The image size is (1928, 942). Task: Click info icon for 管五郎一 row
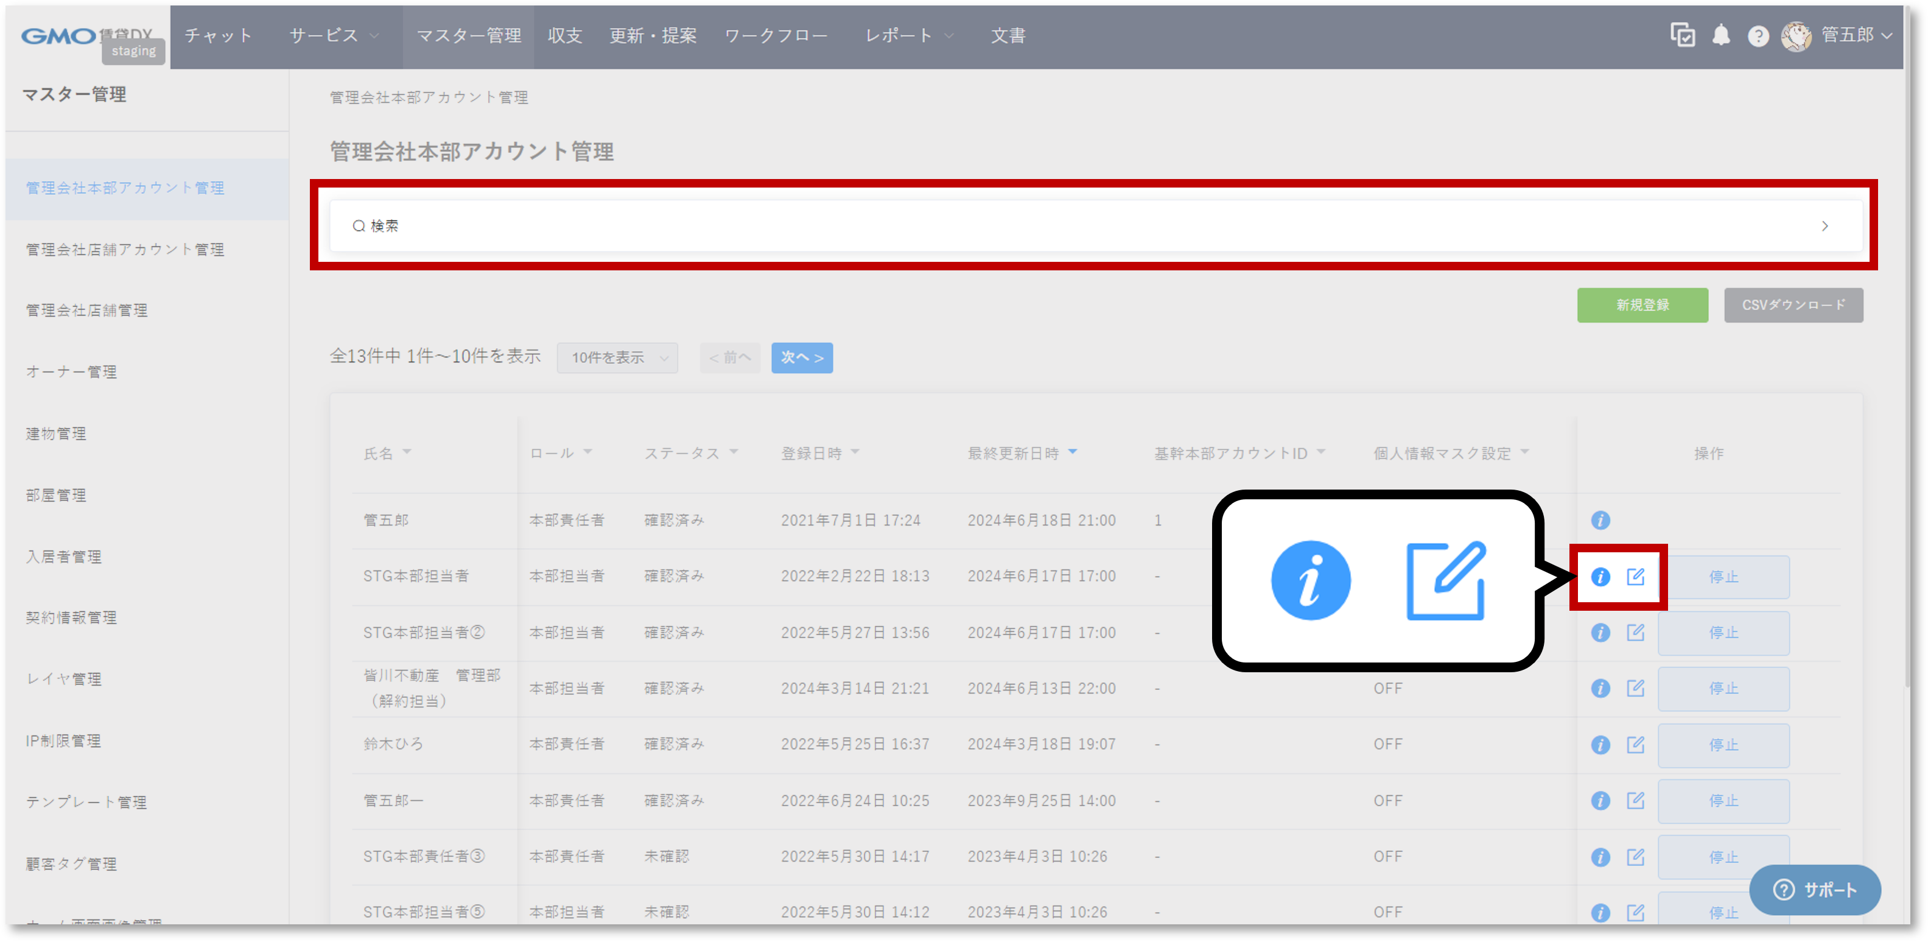[x=1600, y=801]
